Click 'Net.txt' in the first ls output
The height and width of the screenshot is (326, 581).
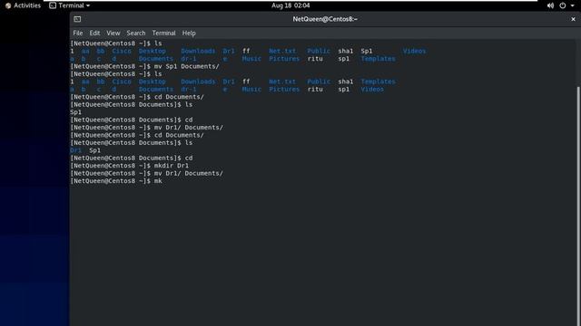pyautogui.click(x=282, y=51)
